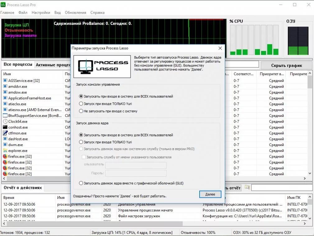314x236 pixels.
Task: Click the BtwRSupportService.exe process icon
Action: (5, 115)
